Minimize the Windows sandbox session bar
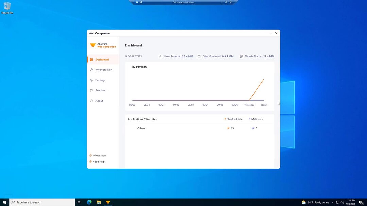The image size is (367, 206). 222,2
